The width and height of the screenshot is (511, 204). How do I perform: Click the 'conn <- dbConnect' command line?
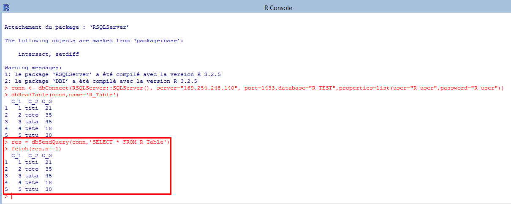point(255,88)
